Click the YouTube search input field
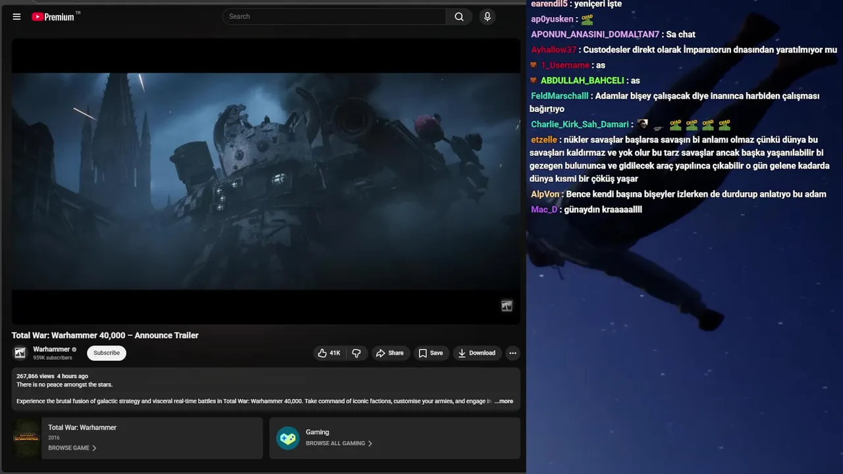843x474 pixels. click(x=335, y=16)
